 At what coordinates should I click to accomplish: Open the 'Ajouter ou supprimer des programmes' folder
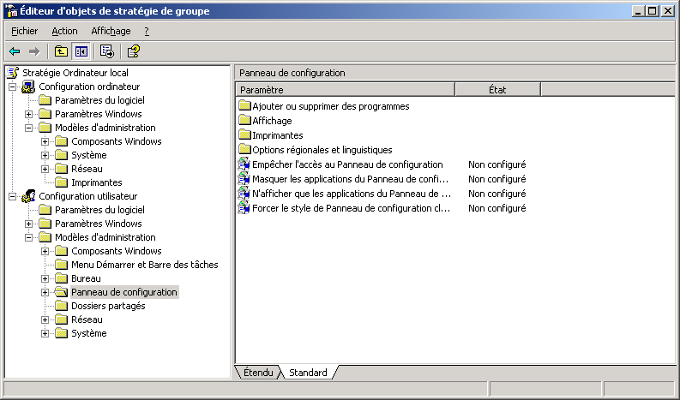click(244, 106)
